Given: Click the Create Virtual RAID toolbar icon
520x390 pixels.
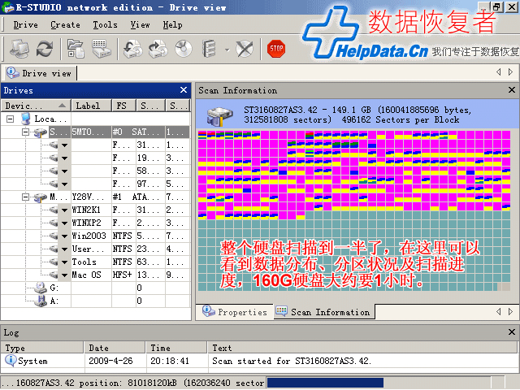Looking at the screenshot, I should (x=210, y=48).
